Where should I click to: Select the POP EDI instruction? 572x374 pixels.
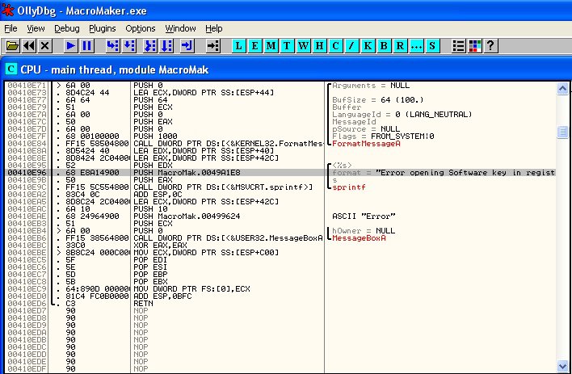150,260
